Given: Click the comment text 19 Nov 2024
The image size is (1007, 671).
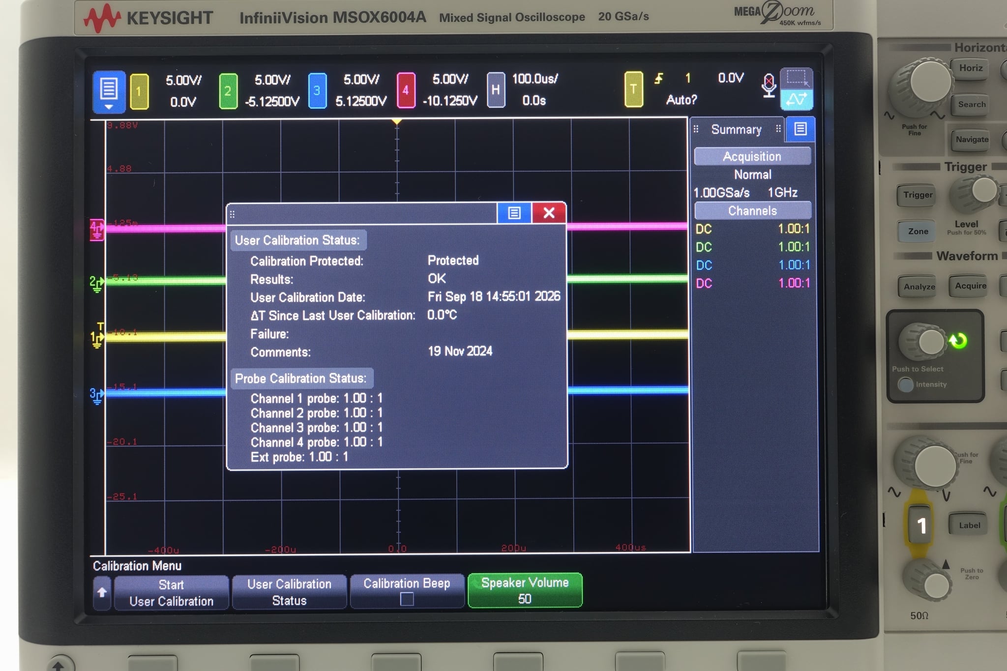Looking at the screenshot, I should (460, 351).
